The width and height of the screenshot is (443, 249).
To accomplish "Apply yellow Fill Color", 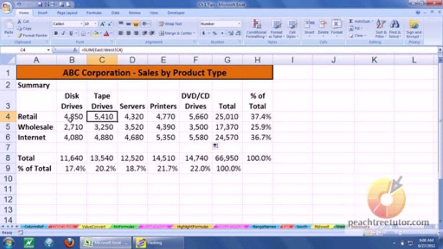I will (x=95, y=33).
